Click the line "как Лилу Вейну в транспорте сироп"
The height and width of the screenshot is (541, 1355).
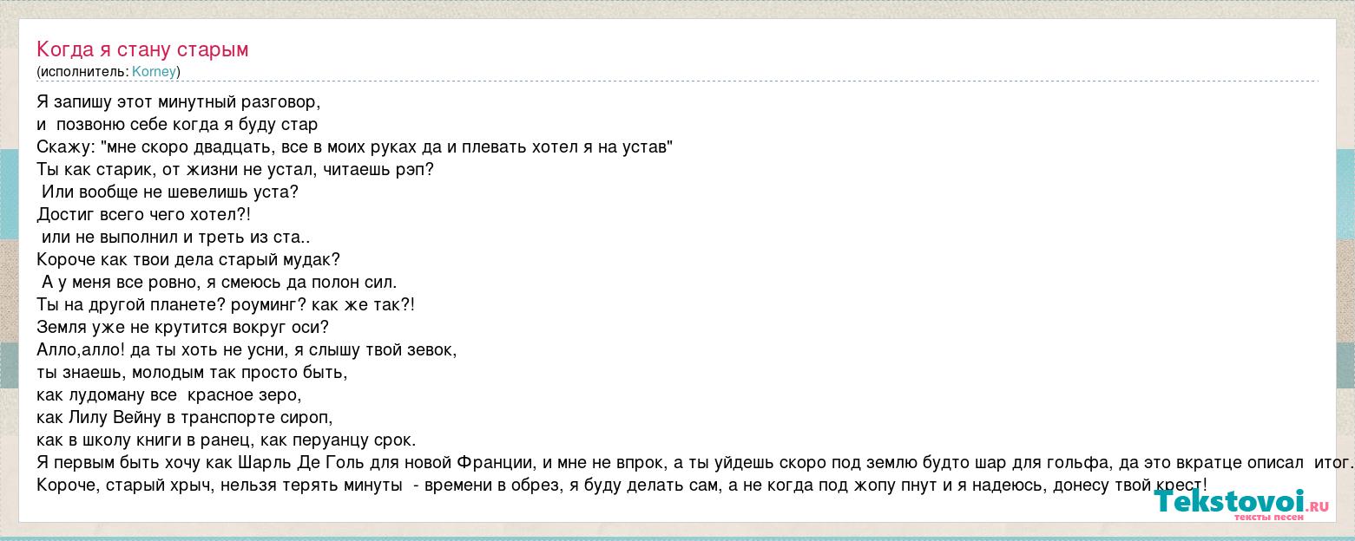(185, 417)
